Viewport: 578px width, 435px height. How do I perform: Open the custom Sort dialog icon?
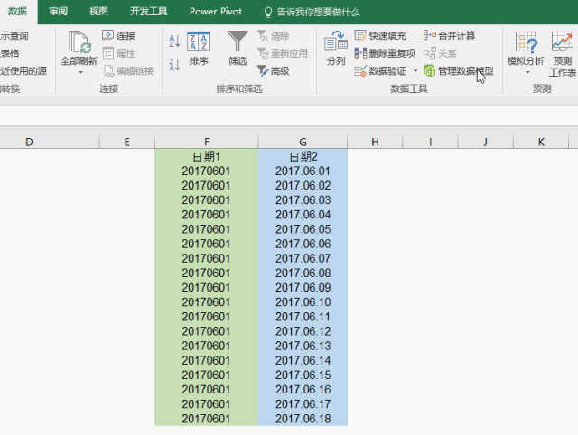pyautogui.click(x=199, y=42)
